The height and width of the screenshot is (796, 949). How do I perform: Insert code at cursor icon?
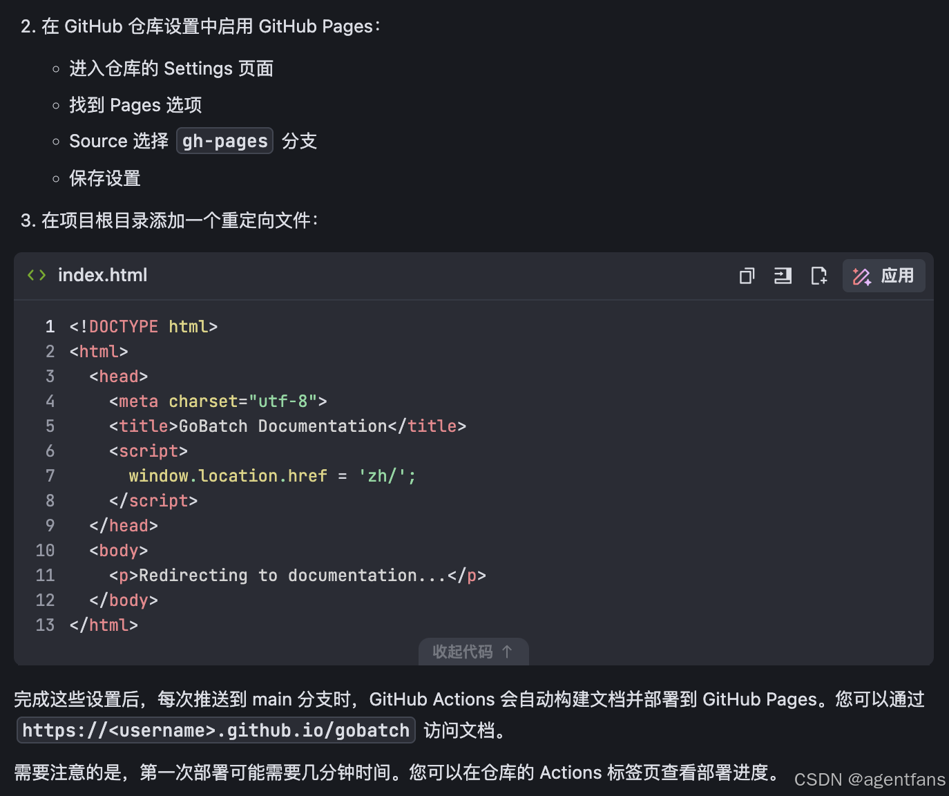[x=783, y=276]
